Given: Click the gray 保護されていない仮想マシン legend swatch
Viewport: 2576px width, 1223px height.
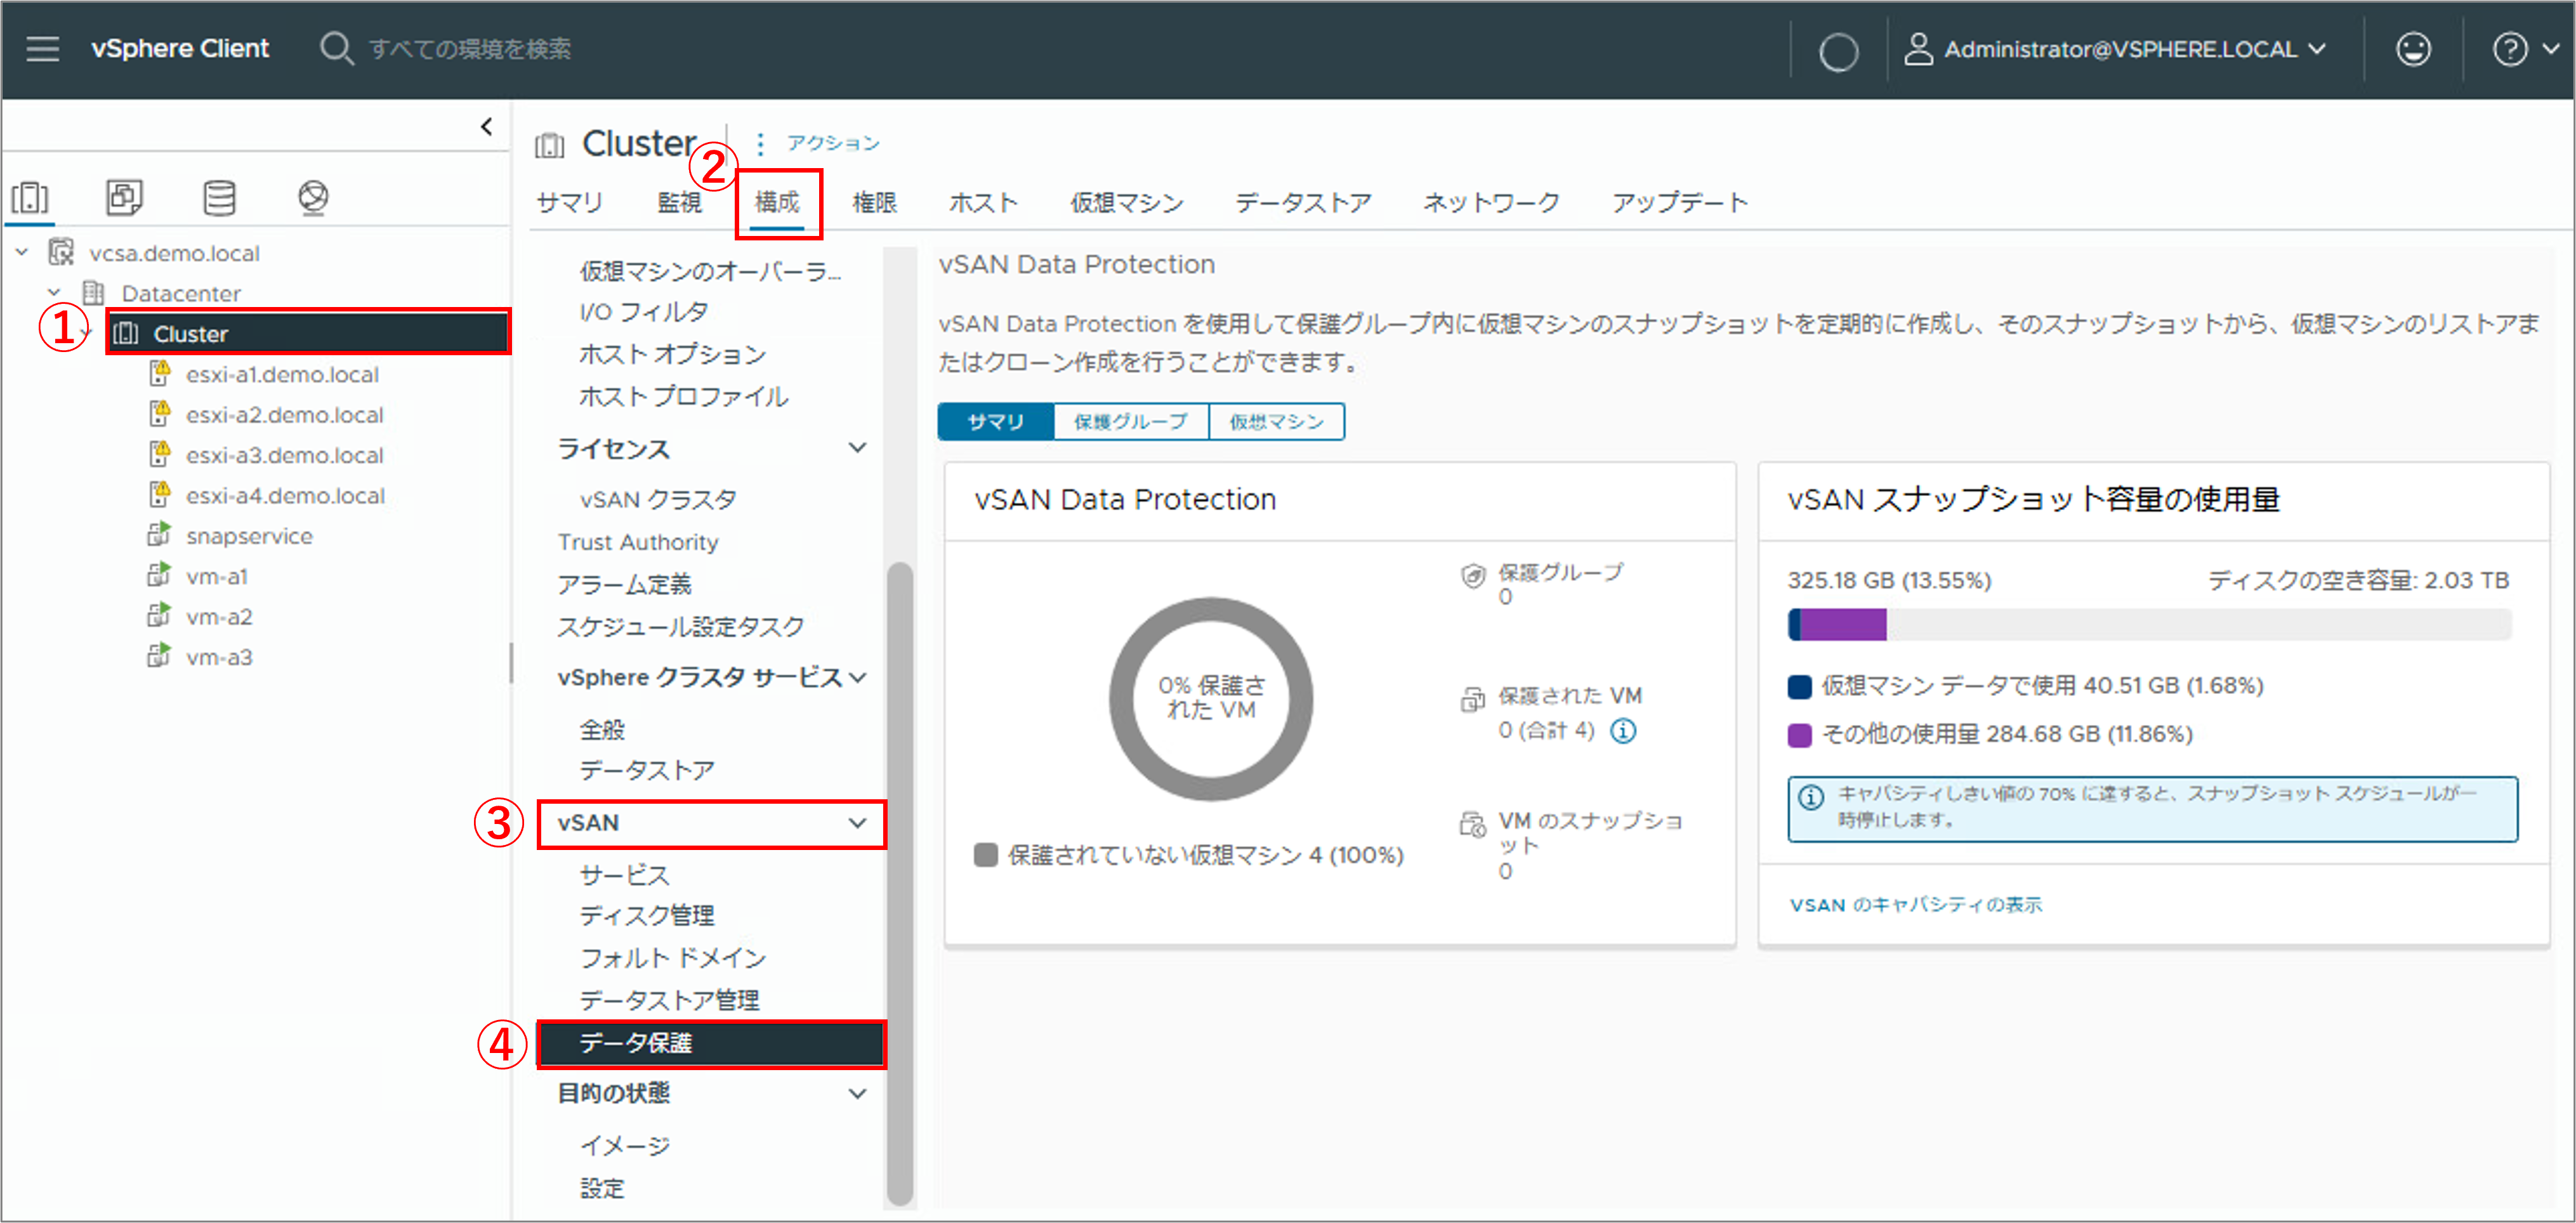Looking at the screenshot, I should [986, 855].
